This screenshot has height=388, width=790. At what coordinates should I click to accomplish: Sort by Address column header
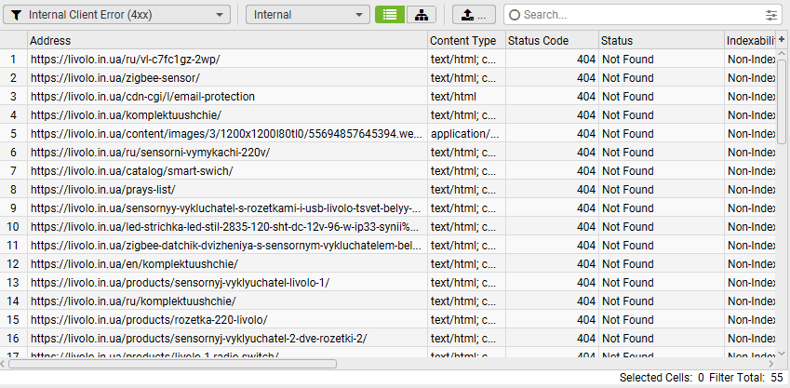tap(227, 41)
